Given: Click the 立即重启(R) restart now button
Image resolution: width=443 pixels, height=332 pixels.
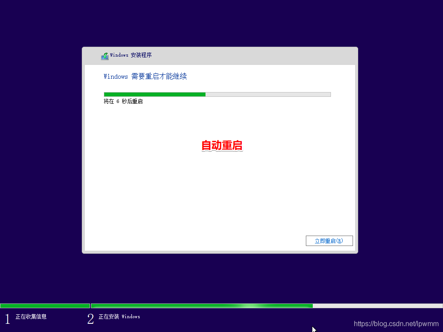Looking at the screenshot, I should pos(329,241).
